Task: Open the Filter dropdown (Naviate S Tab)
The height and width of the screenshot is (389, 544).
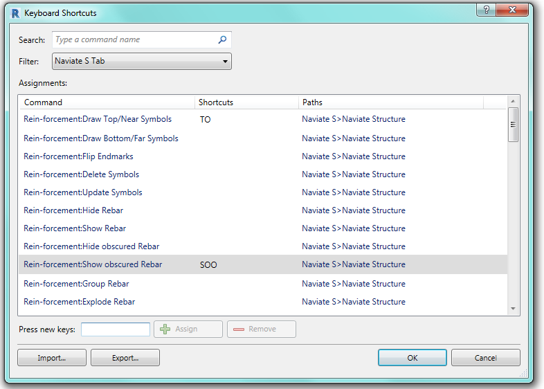Action: point(141,61)
